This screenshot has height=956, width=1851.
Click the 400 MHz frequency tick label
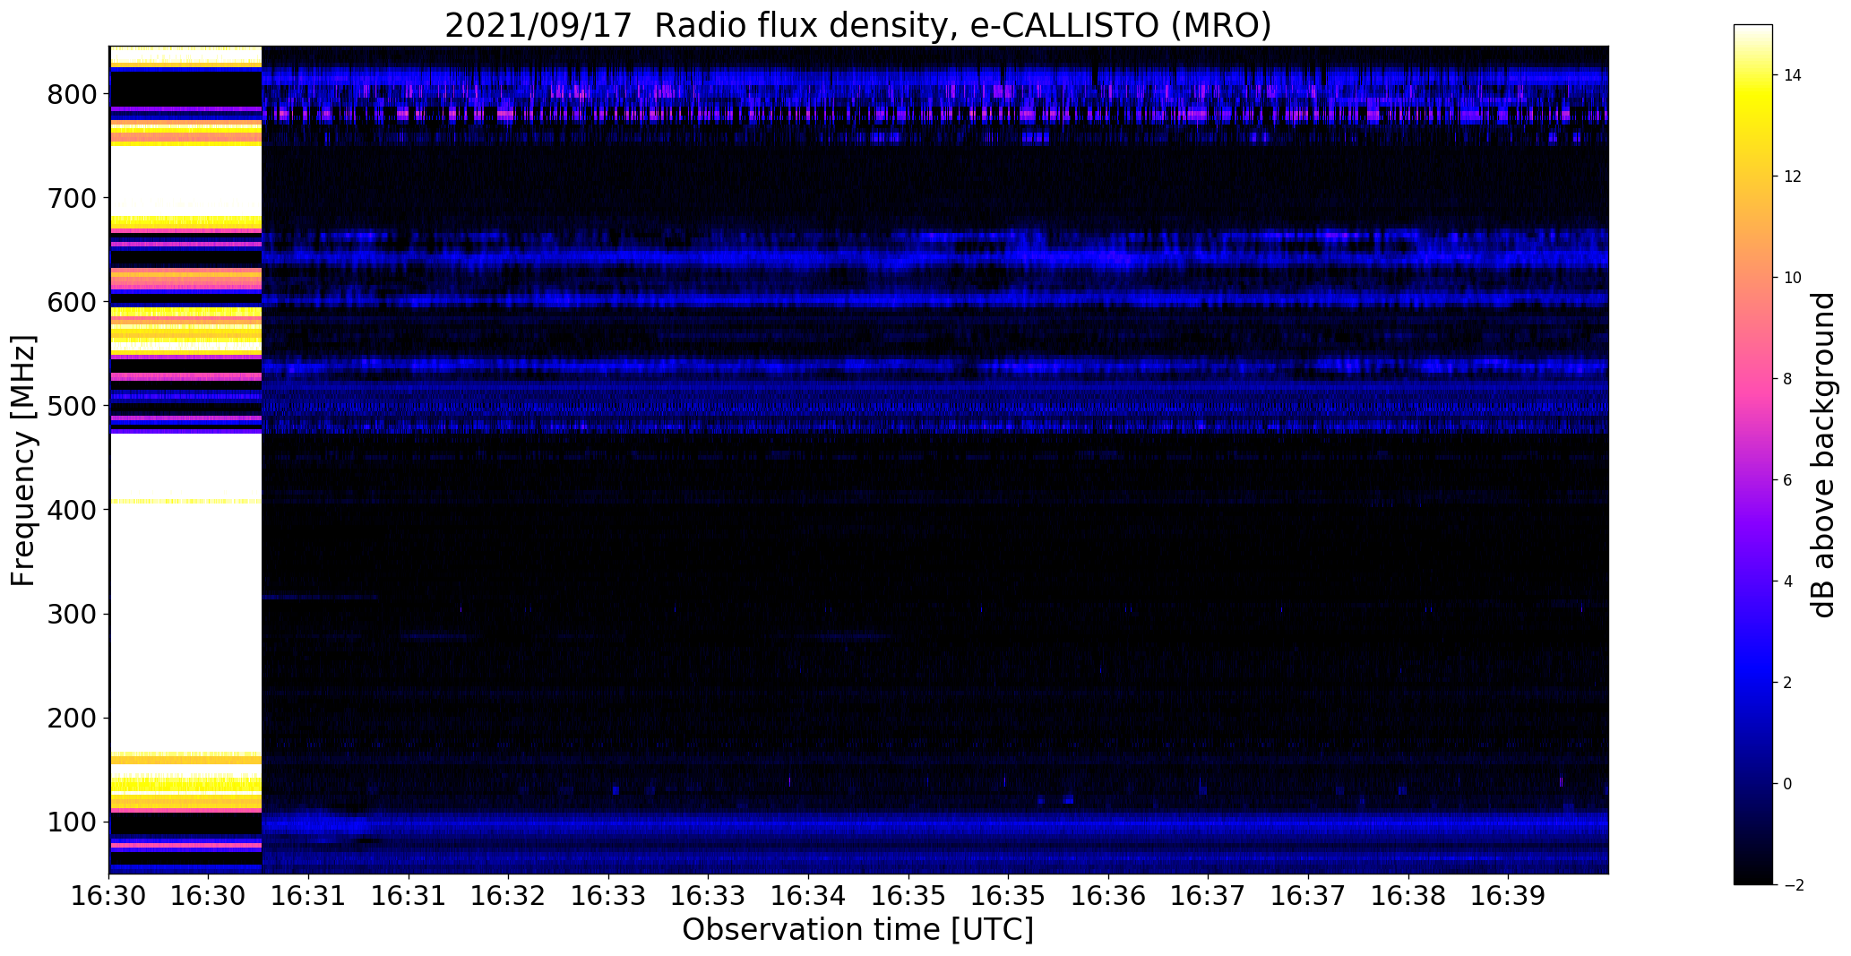[x=72, y=510]
